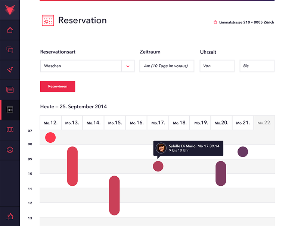This screenshot has height=226, width=301.
Task: Select the Mo.12. day column header
Action: click(x=50, y=123)
